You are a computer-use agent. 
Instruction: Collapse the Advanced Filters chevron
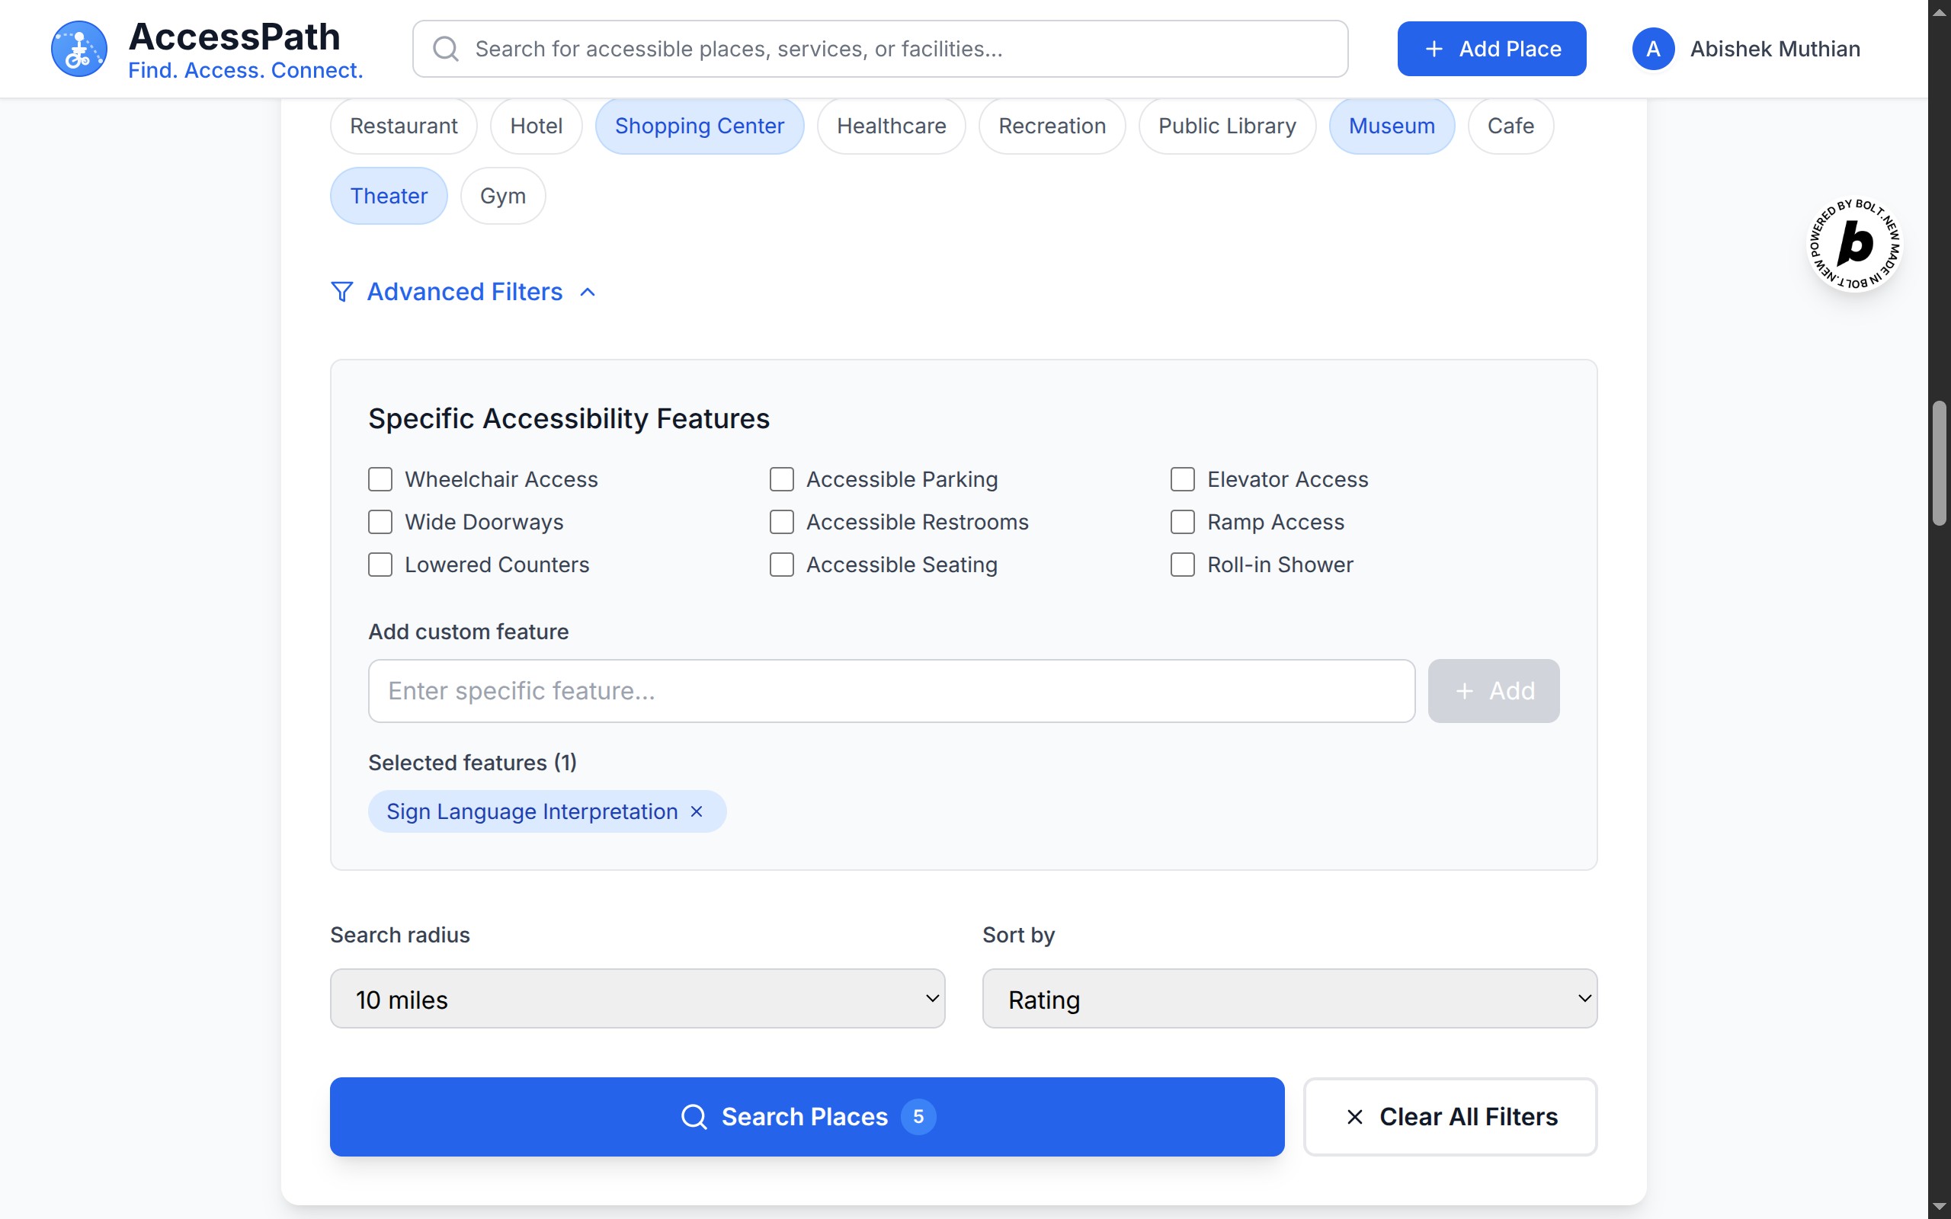pos(588,293)
